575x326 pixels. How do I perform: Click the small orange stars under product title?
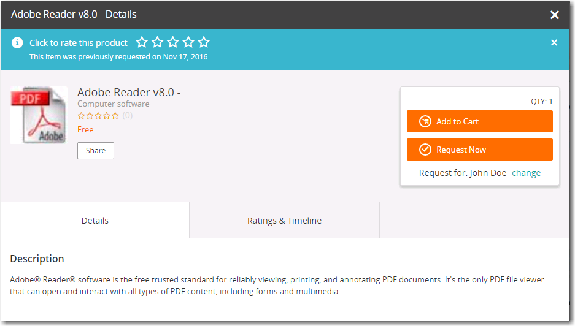[98, 115]
